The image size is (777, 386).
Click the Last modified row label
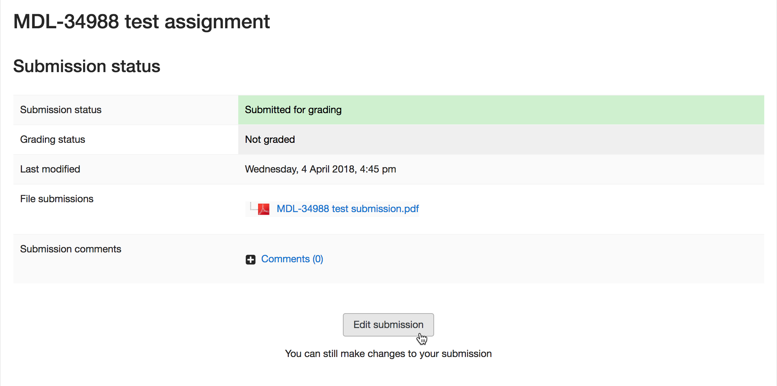(x=50, y=169)
